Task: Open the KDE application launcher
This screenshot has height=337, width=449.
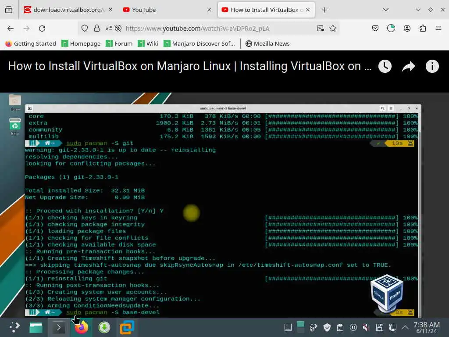Action: click(x=14, y=327)
